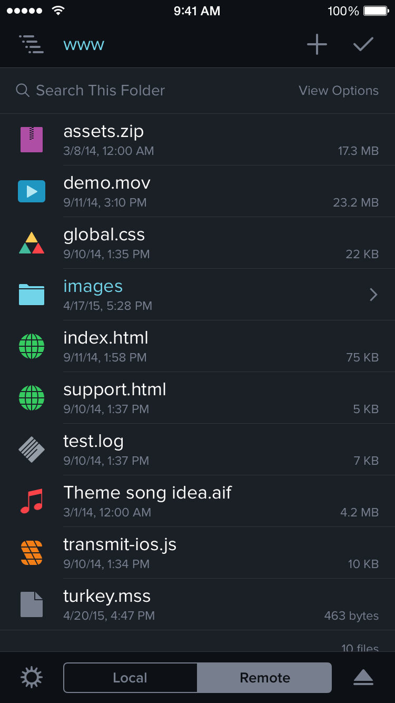The image size is (395, 703).
Task: Open the index.html file
Action: click(x=106, y=338)
